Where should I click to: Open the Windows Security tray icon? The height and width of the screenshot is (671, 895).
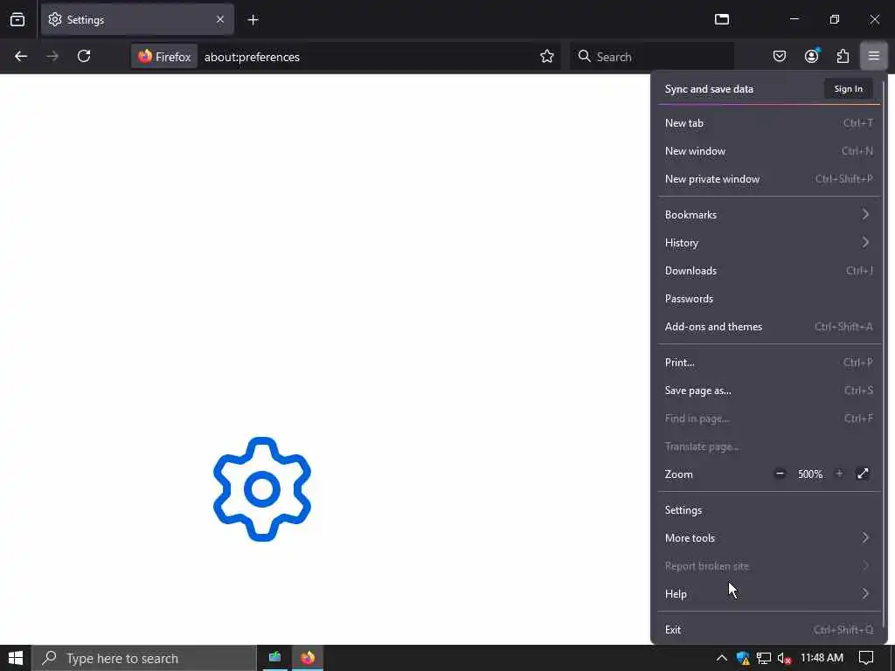pyautogui.click(x=743, y=659)
